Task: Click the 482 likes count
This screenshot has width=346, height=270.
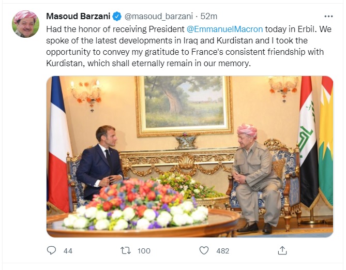Action: tap(222, 250)
